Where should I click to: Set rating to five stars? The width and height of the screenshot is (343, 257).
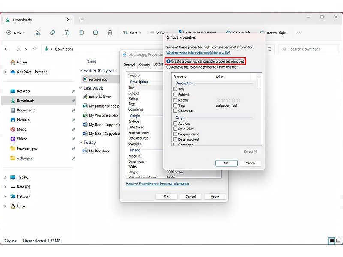coord(238,100)
